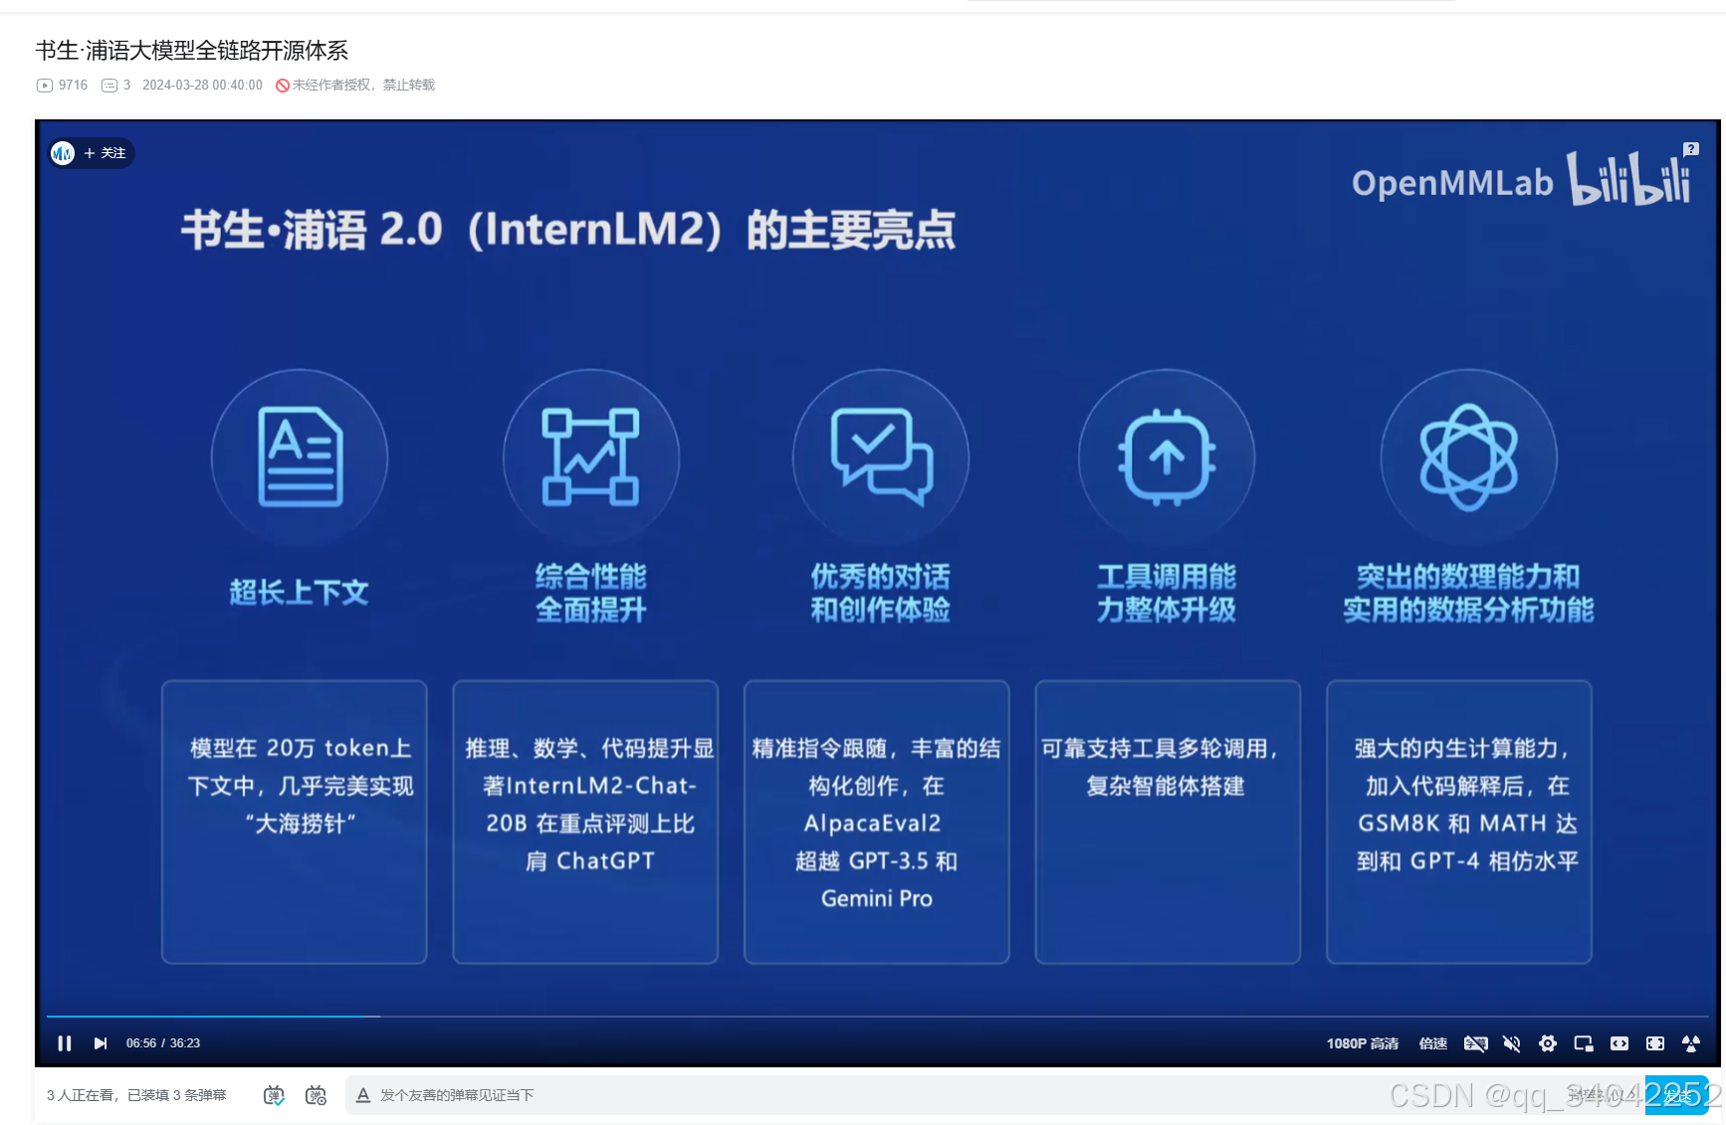Toggle subtitles with the 字幕 icon

point(1476,1043)
